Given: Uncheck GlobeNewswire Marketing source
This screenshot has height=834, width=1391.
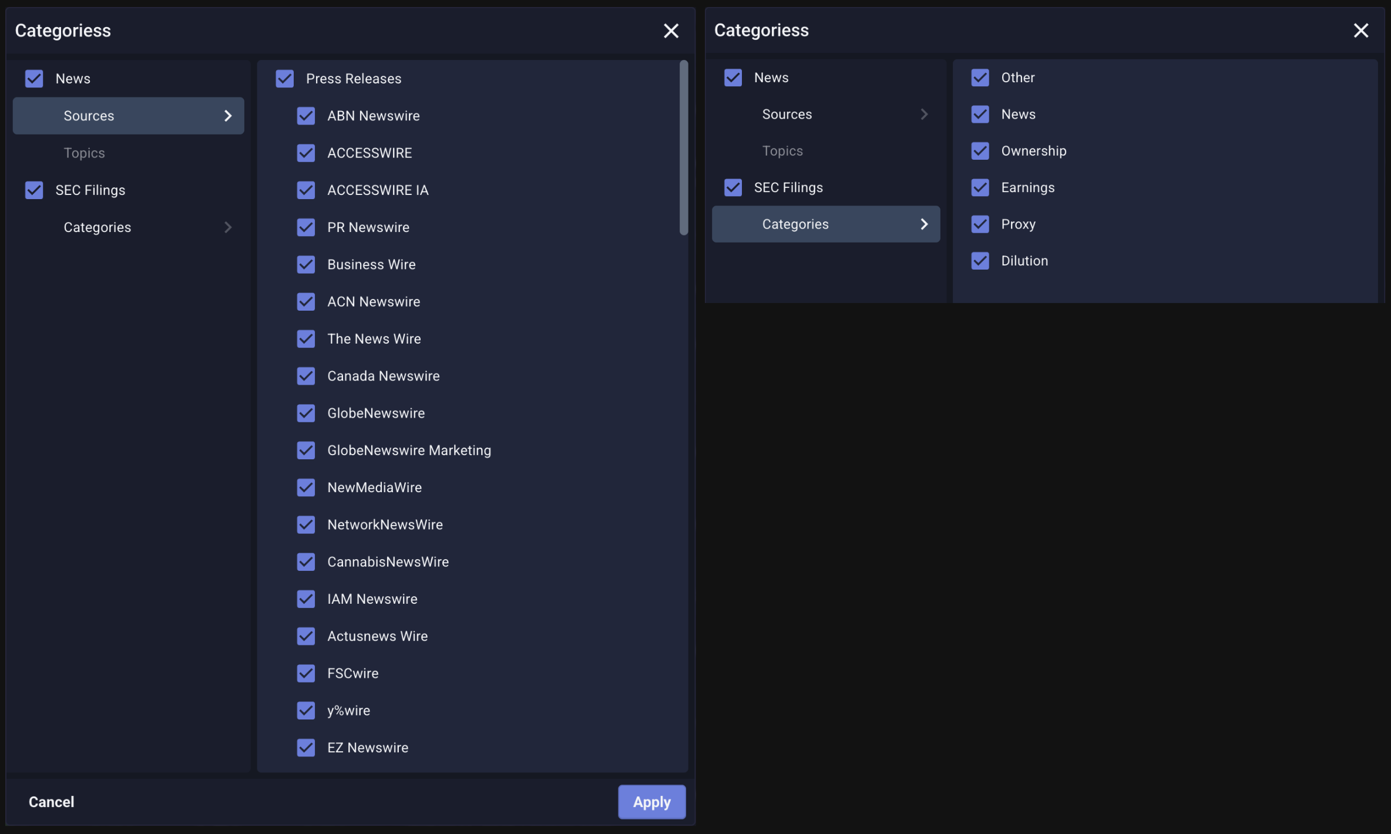Looking at the screenshot, I should pos(306,450).
